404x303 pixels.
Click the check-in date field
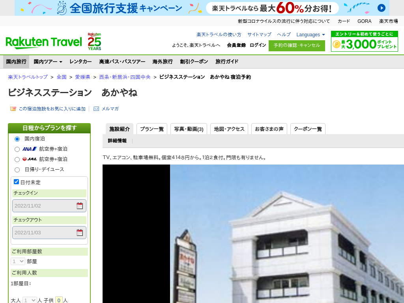43,206
